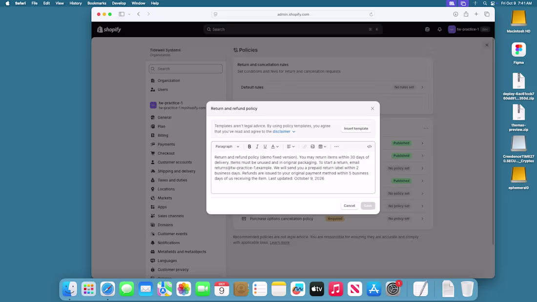Open Safari address bar admin.shopify.com
This screenshot has width=537, height=302.
[293, 14]
